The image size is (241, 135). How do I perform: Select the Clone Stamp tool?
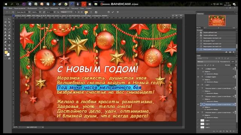pyautogui.click(x=5, y=32)
